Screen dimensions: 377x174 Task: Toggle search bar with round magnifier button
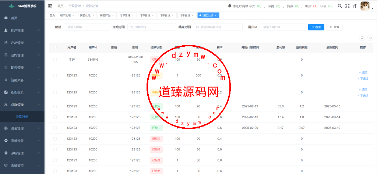coord(362,38)
